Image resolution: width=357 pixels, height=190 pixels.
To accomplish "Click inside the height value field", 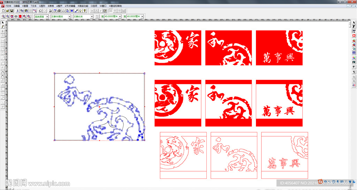I will coord(111,17).
